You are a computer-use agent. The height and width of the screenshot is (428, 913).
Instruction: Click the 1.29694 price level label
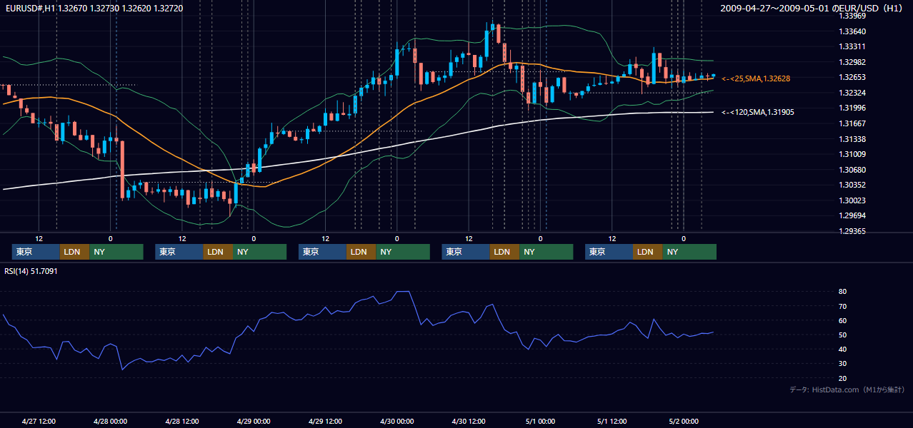(x=852, y=216)
